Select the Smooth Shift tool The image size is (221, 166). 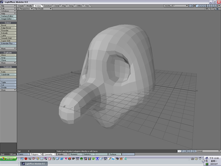pos(8,38)
